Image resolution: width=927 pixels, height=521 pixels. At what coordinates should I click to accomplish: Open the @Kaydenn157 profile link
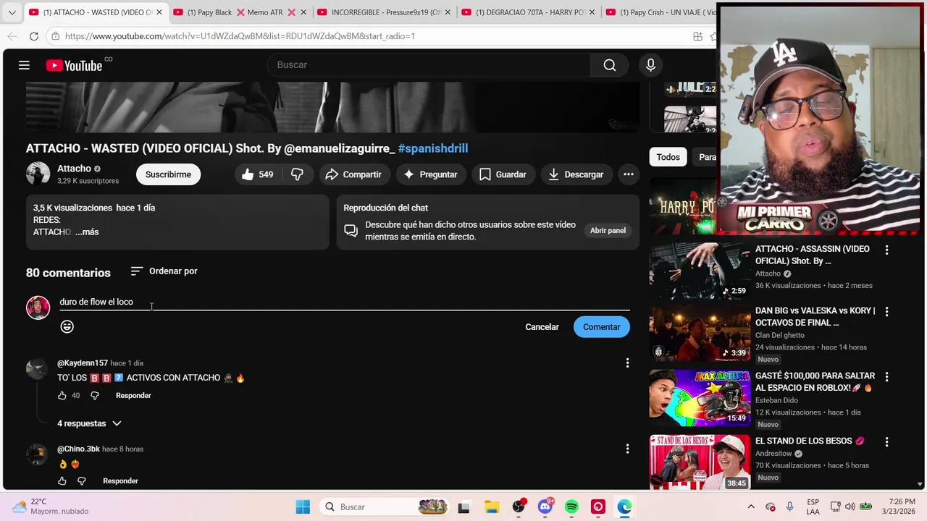click(83, 363)
